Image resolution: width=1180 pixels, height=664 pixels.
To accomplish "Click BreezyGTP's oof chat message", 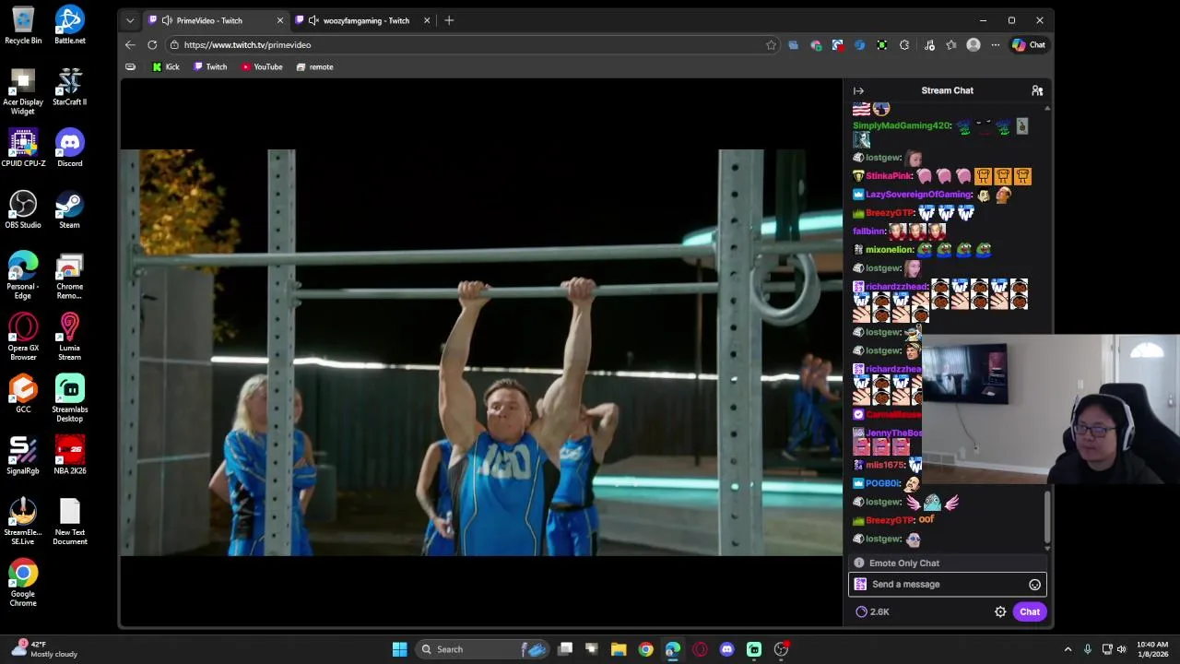I will [893, 520].
